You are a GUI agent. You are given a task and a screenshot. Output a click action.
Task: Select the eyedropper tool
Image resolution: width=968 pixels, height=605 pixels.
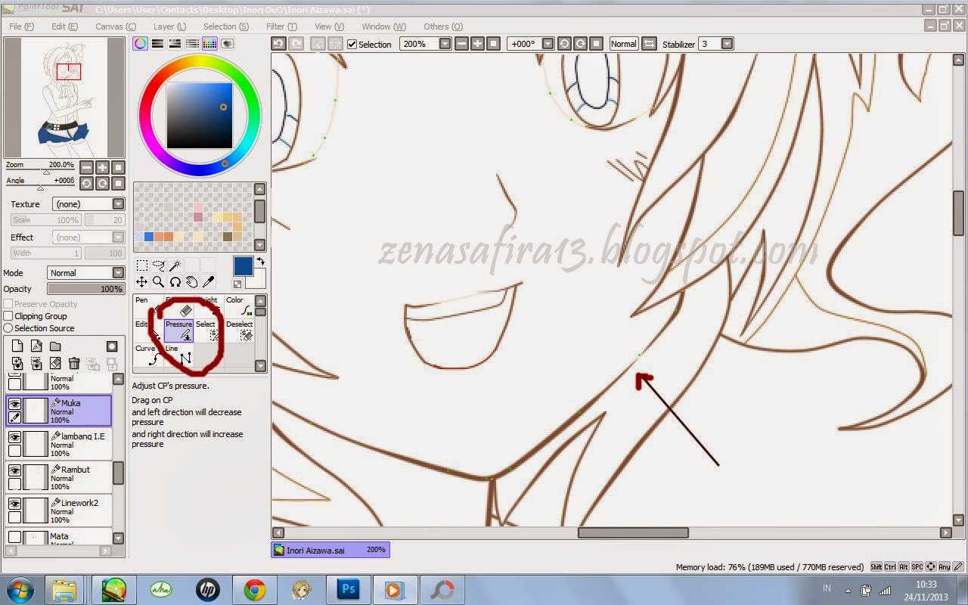click(208, 282)
